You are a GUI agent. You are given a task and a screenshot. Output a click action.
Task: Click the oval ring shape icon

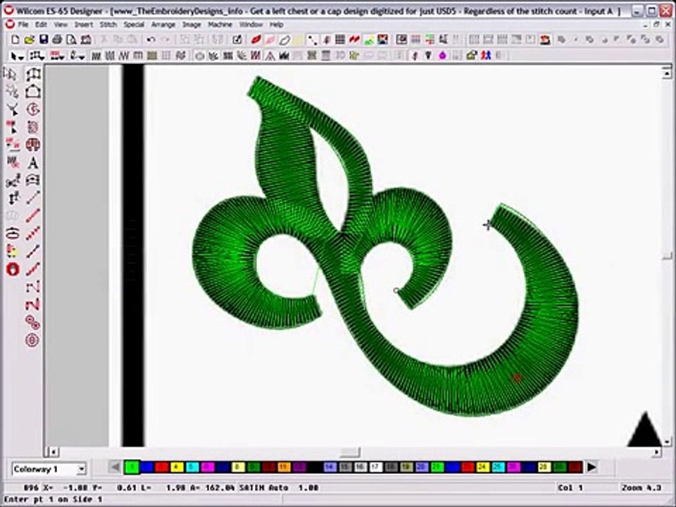13,233
